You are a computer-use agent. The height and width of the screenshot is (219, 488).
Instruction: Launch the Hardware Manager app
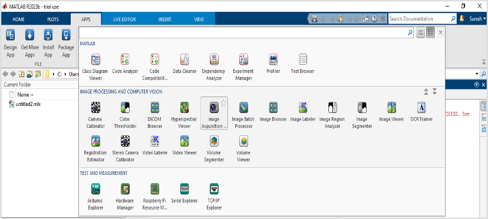[x=125, y=197]
